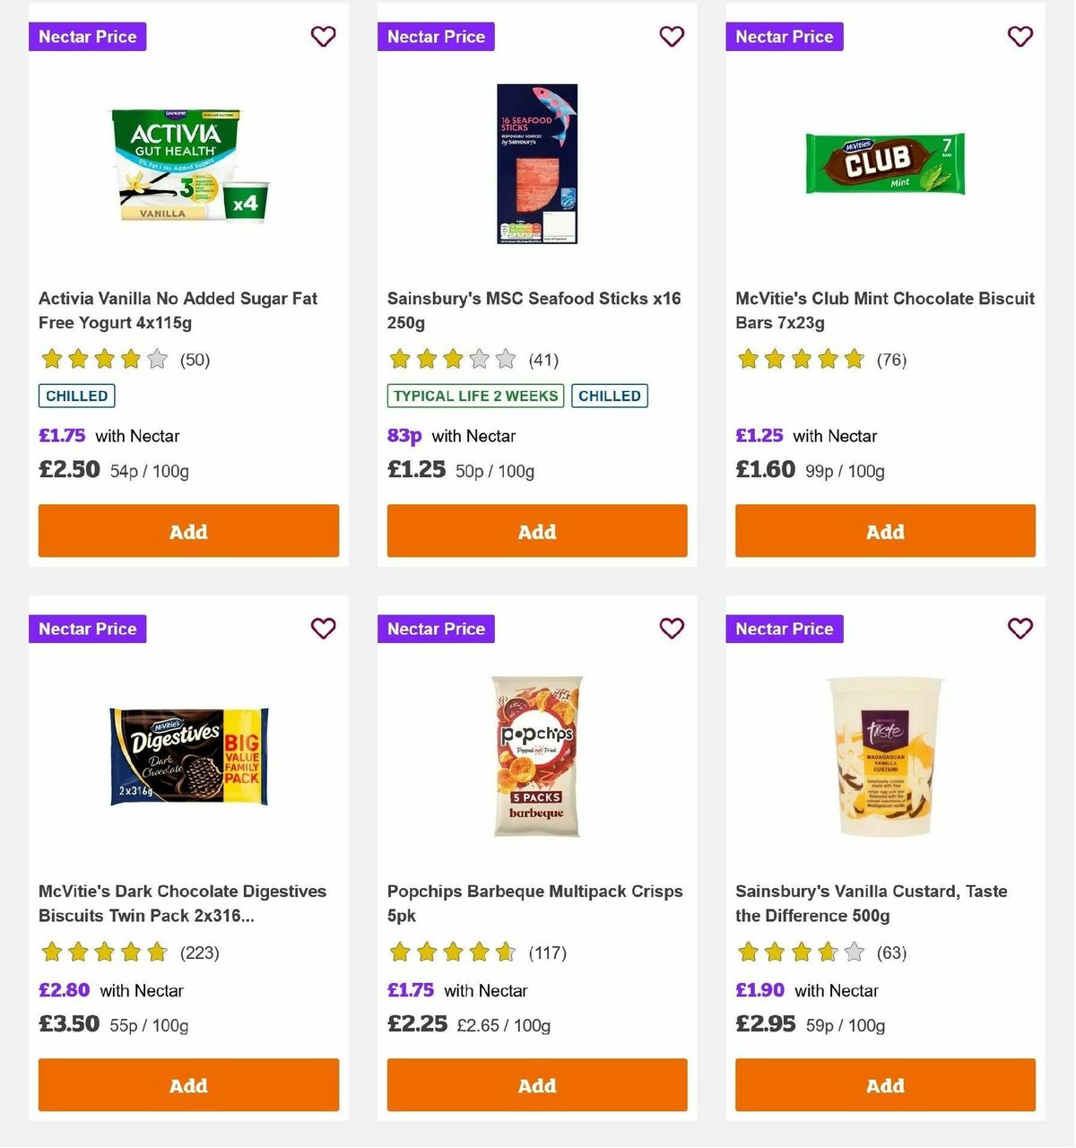Favourite the Activia Vanilla Yogurt product
The height and width of the screenshot is (1148, 1076).
click(x=323, y=37)
